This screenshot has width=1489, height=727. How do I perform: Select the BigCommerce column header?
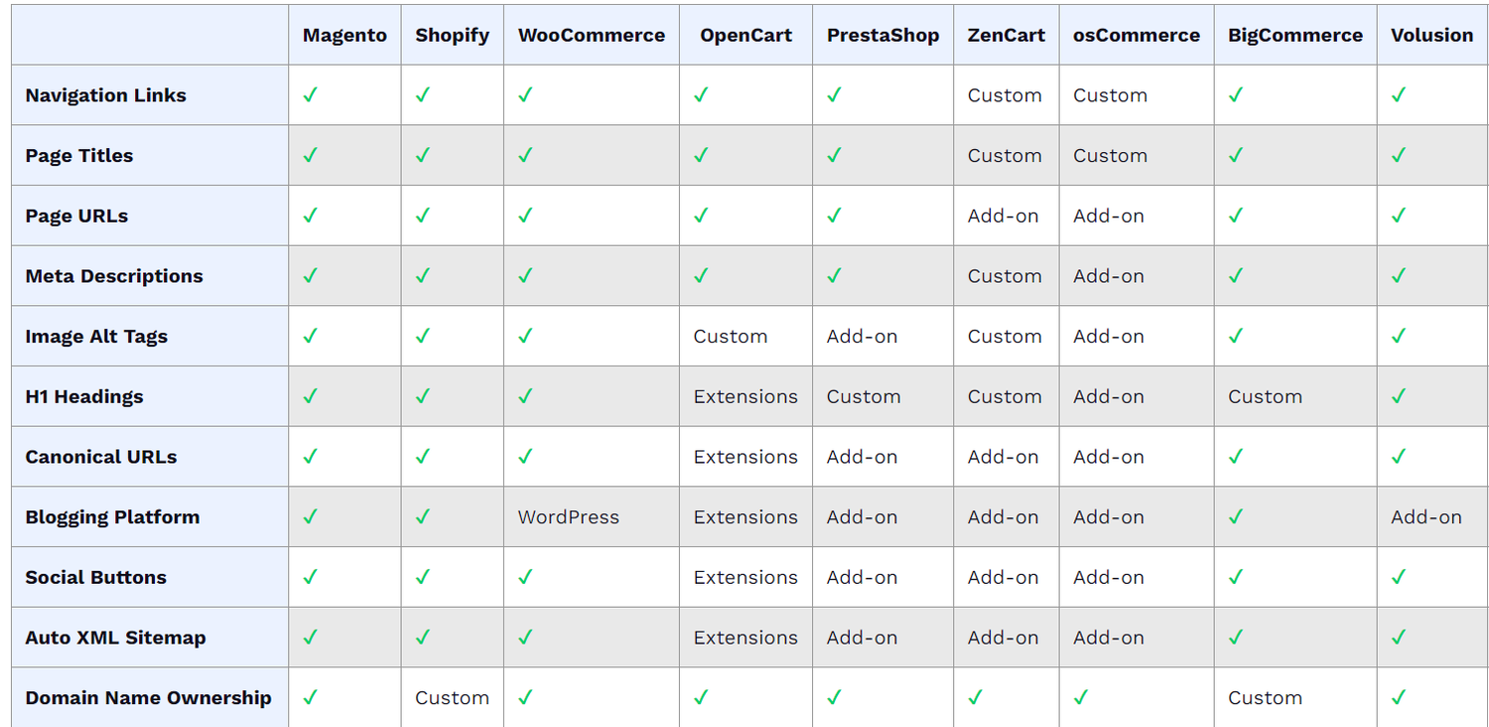(x=1294, y=36)
